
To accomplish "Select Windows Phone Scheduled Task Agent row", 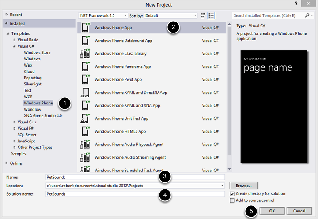I will [151, 170].
